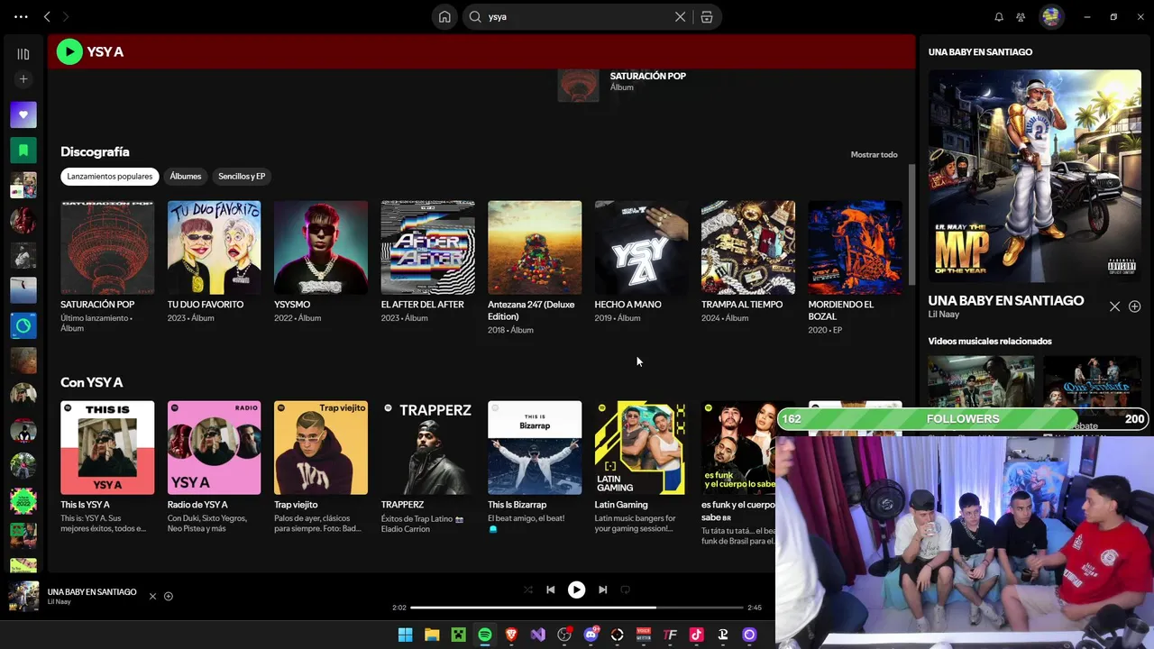The image size is (1154, 649).
Task: Open TikTok from taskbar
Action: 696,635
